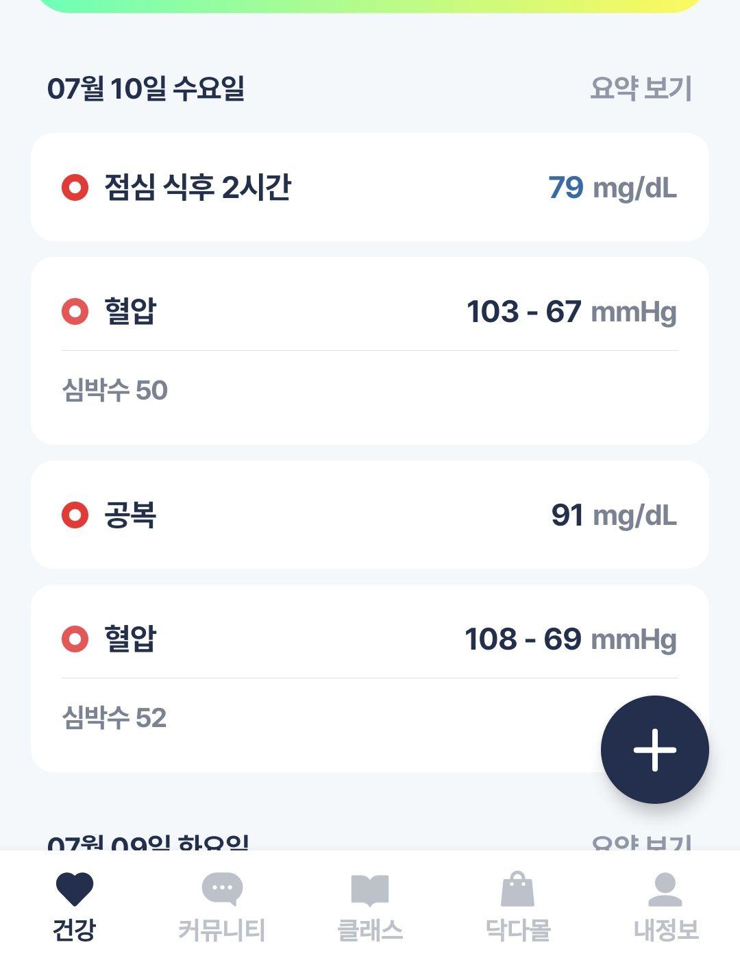Tap the green-yellow gradient bar at top
Viewport: 740px width, 958px height.
pos(370,5)
